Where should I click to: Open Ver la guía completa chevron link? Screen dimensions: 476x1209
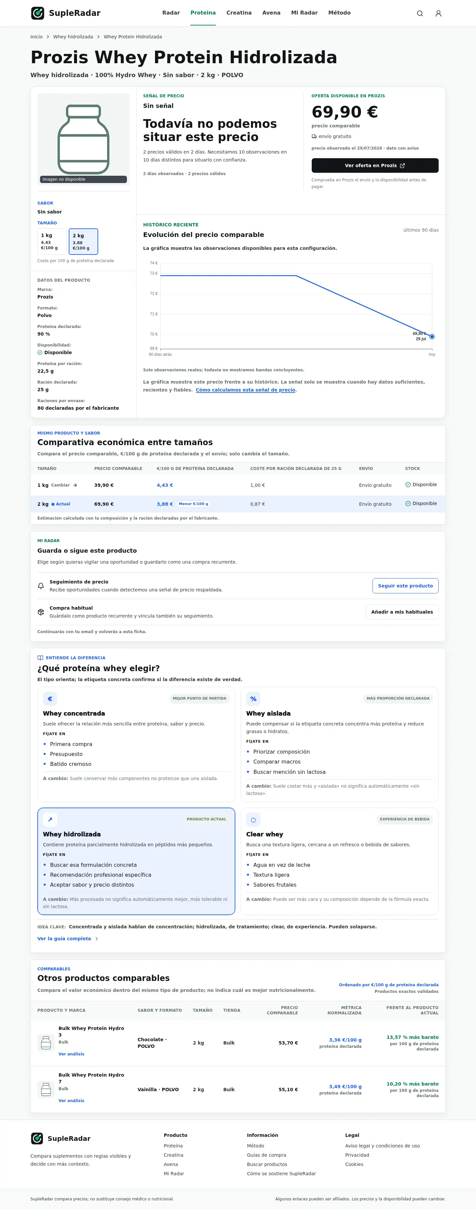click(68, 939)
